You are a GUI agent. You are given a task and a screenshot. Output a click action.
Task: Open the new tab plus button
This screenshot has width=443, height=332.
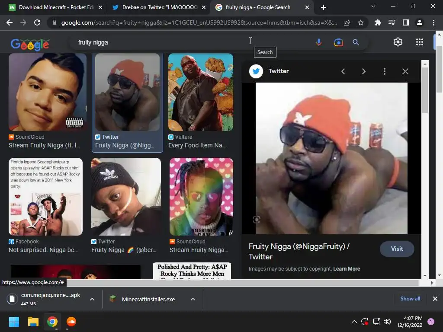point(324,7)
